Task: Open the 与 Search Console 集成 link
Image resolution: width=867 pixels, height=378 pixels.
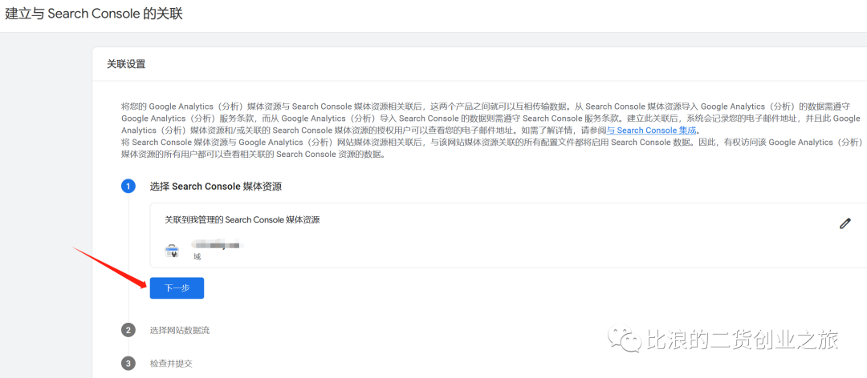Action: pos(653,131)
